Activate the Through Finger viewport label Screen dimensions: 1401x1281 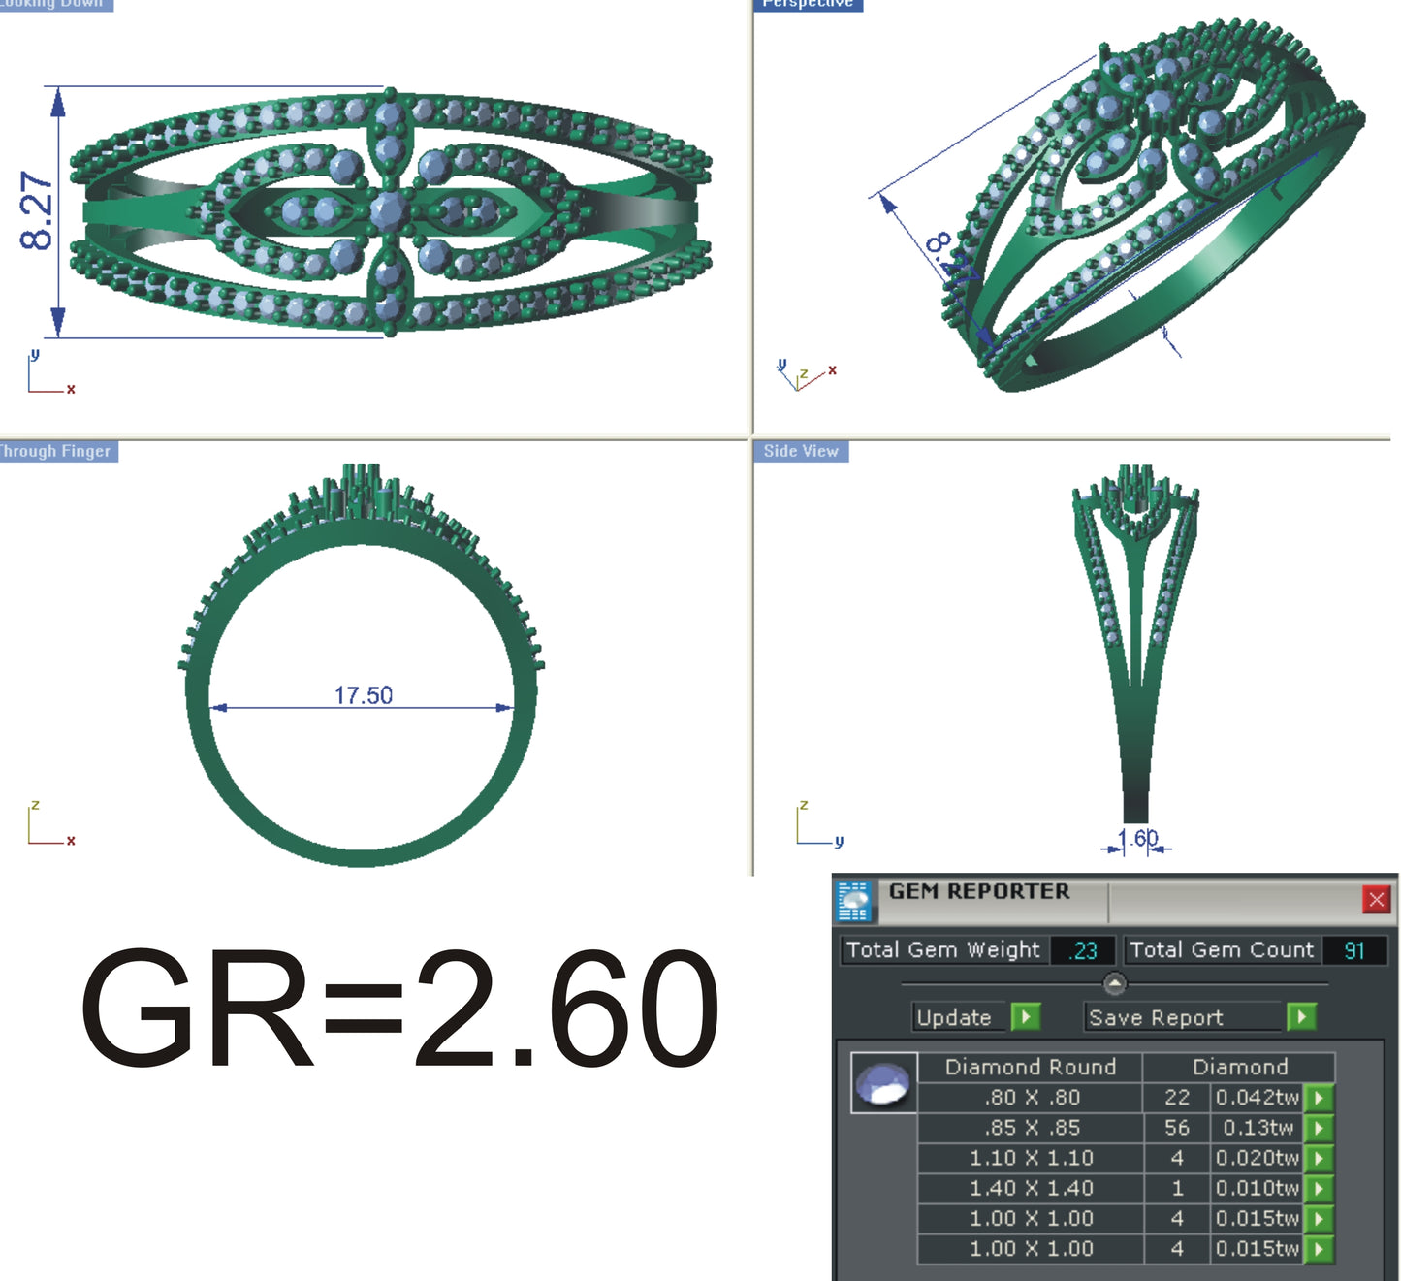click(x=56, y=451)
